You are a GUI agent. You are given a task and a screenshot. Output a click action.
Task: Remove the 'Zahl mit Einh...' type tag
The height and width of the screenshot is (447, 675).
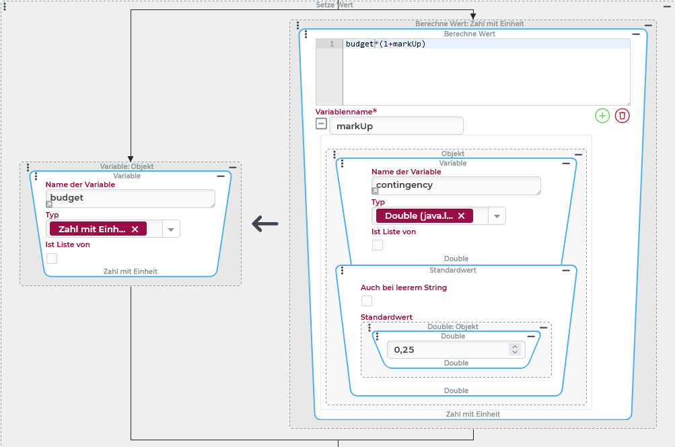tap(135, 230)
